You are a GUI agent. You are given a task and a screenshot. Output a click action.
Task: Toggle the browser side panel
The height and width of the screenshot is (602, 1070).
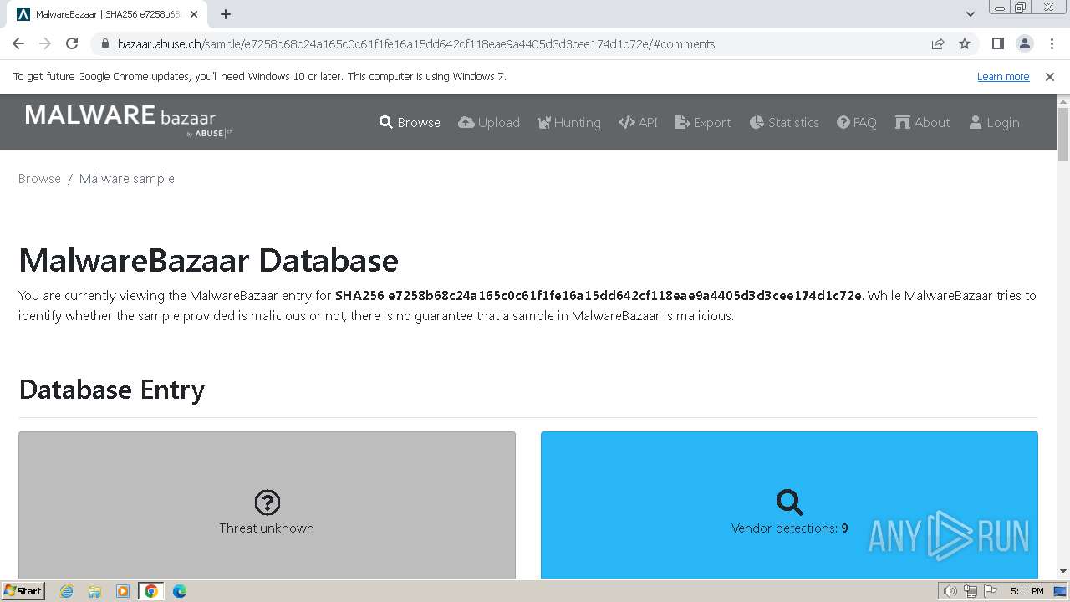pyautogui.click(x=997, y=43)
